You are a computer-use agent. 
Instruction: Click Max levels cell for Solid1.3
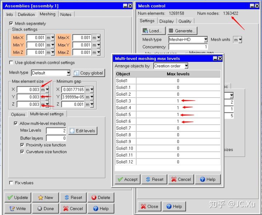[178, 101]
